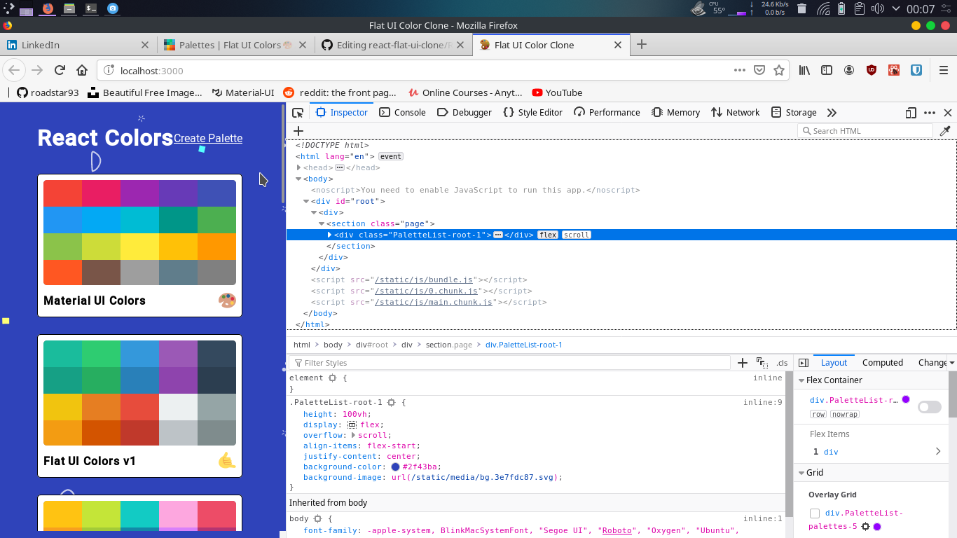
Task: Bookmark this page with the star
Action: [x=779, y=70]
